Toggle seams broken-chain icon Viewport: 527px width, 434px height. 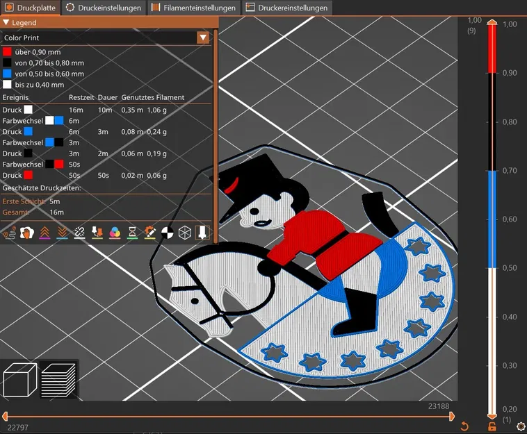80,233
